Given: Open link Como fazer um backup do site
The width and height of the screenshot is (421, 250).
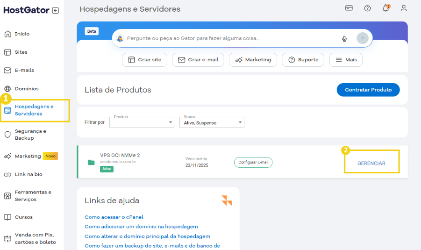Looking at the screenshot, I should click(152, 246).
